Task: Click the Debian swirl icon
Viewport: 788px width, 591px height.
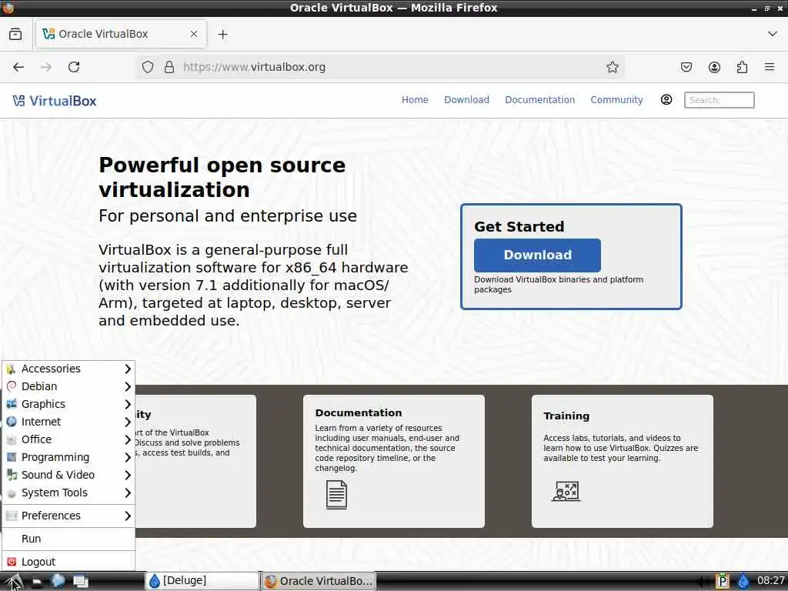Action: [x=12, y=386]
